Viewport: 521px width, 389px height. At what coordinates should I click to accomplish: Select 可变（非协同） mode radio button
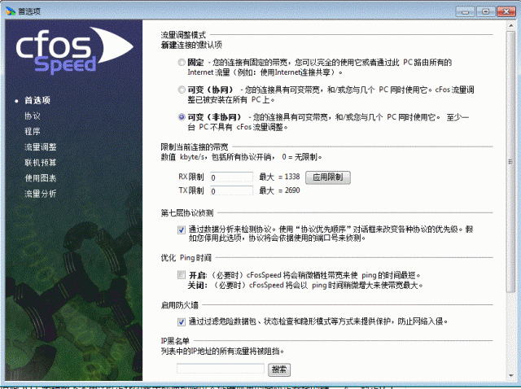[182, 117]
